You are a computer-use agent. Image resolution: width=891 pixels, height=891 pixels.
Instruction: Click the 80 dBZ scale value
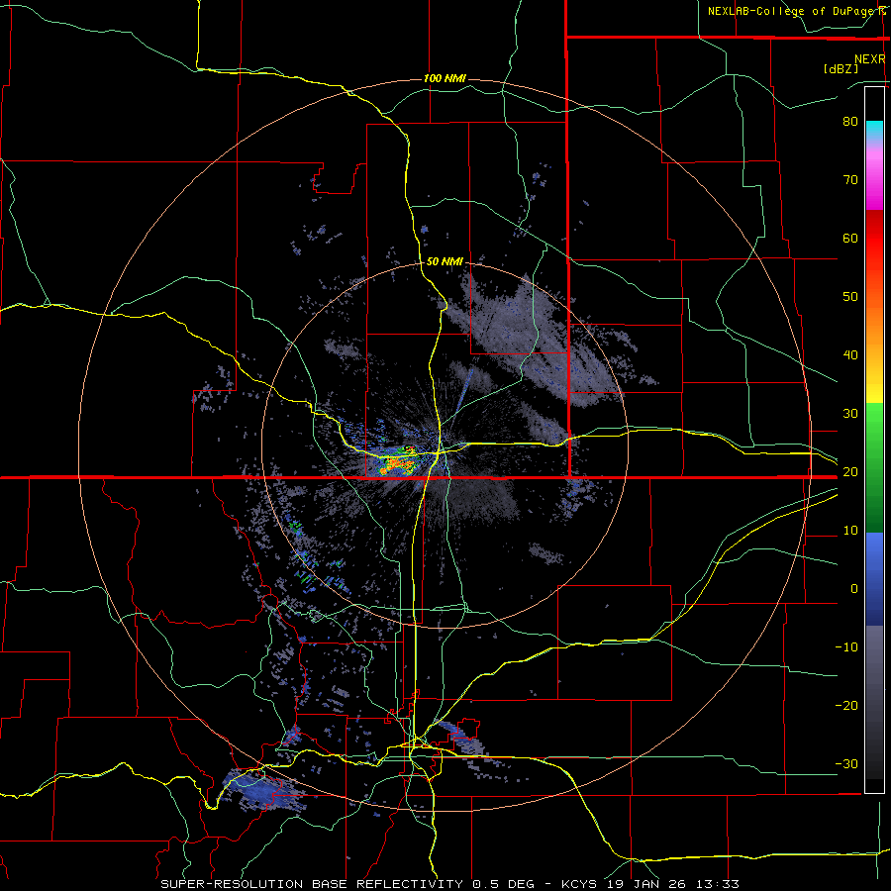click(850, 122)
